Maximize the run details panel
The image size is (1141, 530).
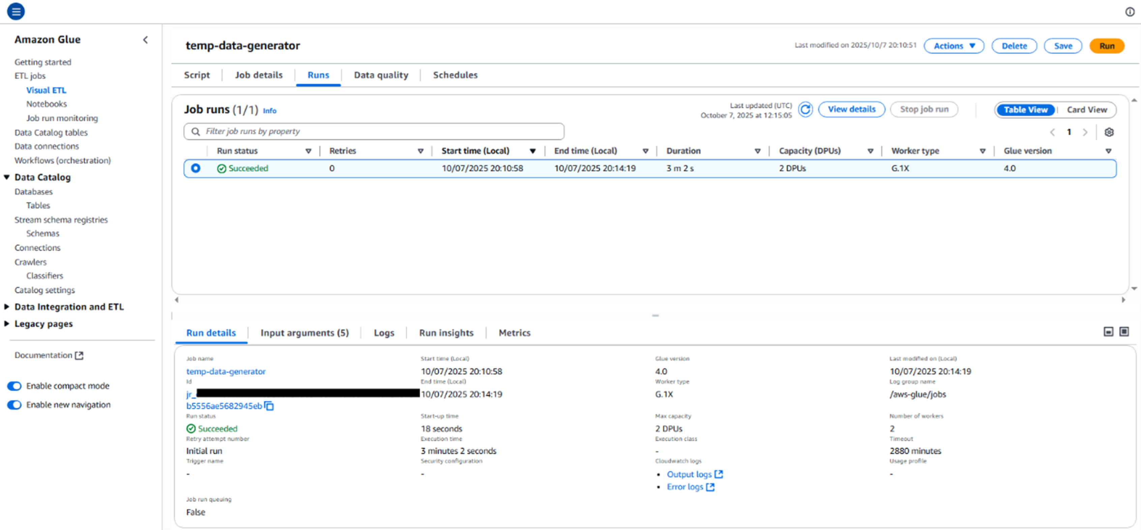click(1124, 332)
